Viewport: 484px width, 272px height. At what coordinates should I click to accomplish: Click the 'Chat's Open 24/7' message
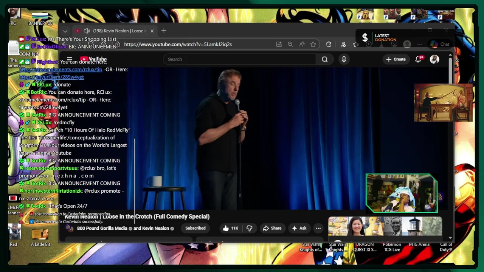coord(68,206)
